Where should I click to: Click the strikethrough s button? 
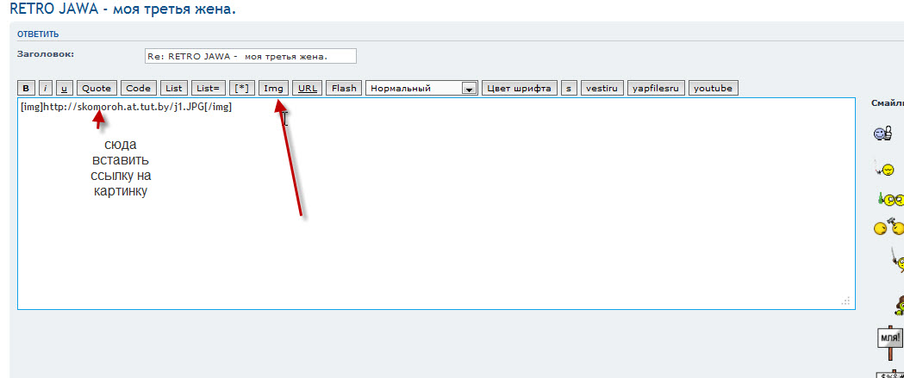(569, 88)
